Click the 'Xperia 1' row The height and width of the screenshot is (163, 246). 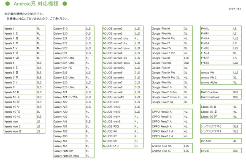pos(24,29)
